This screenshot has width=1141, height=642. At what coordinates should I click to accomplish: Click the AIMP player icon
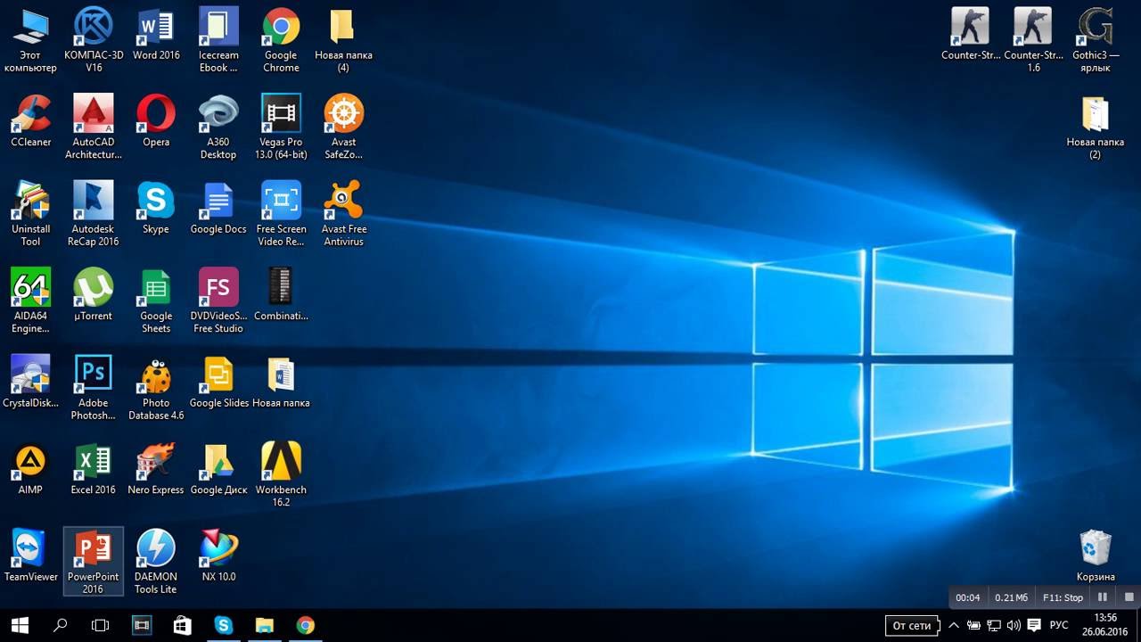point(30,468)
